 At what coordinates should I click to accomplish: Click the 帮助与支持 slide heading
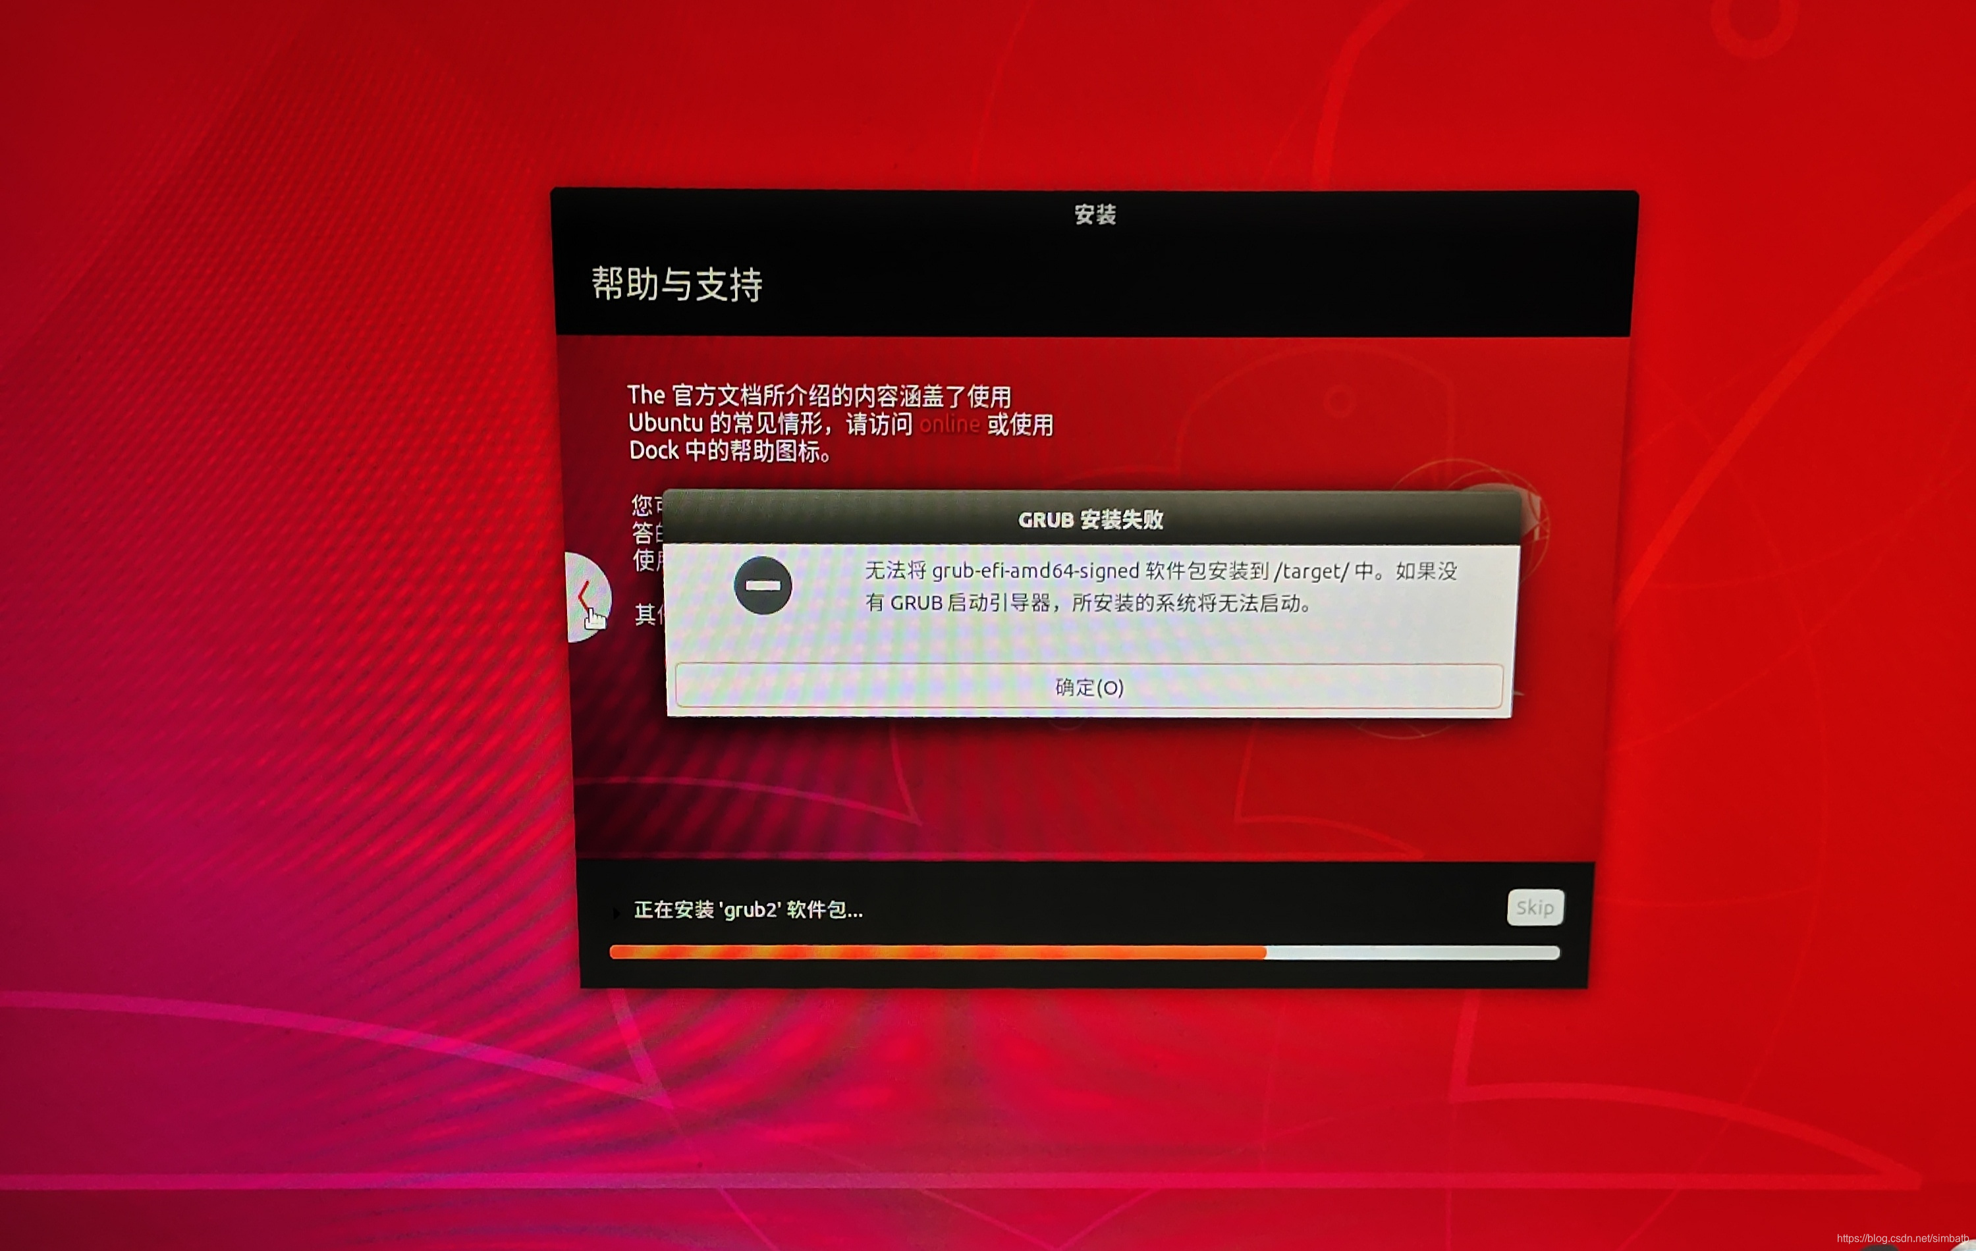[x=677, y=284]
